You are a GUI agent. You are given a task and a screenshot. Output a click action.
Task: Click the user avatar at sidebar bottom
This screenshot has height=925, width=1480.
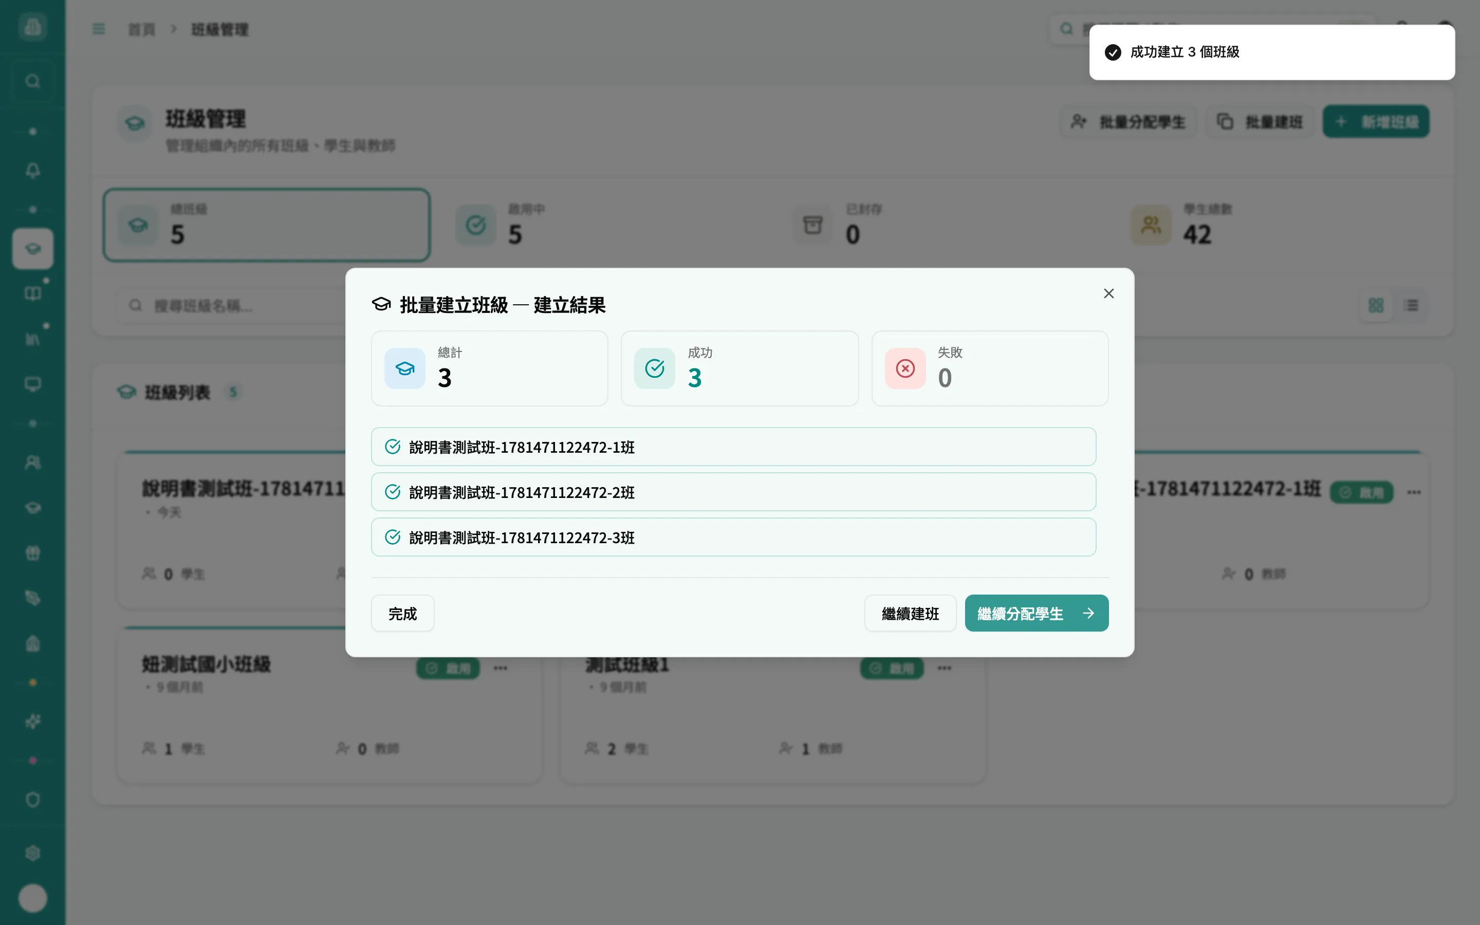pyautogui.click(x=32, y=898)
